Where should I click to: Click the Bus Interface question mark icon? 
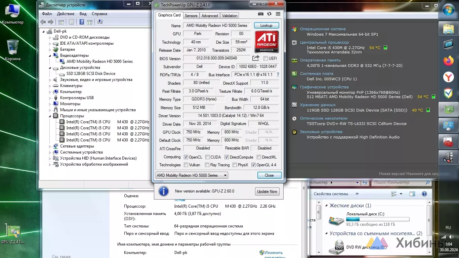coord(278,75)
